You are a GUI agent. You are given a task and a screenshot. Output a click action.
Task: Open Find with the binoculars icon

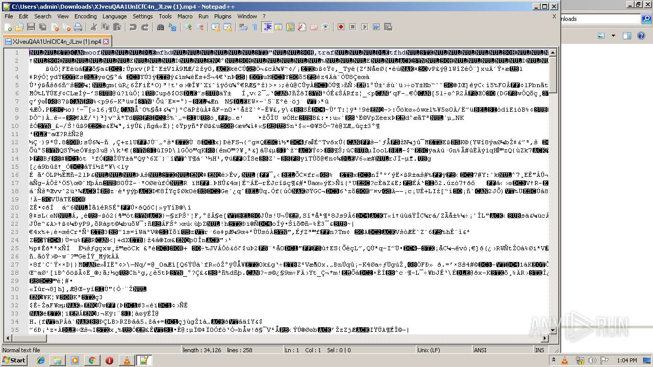pyautogui.click(x=161, y=27)
